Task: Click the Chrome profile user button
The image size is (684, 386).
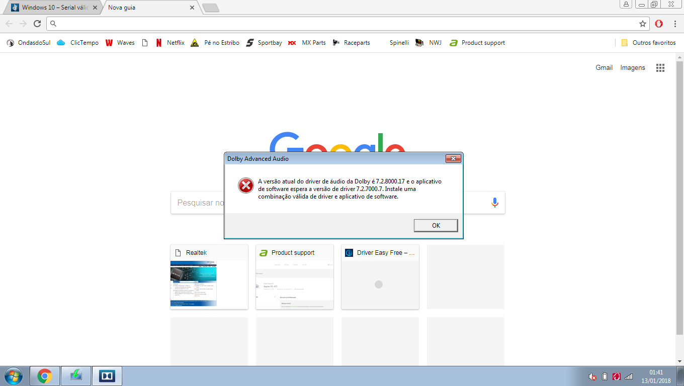Action: [626, 4]
